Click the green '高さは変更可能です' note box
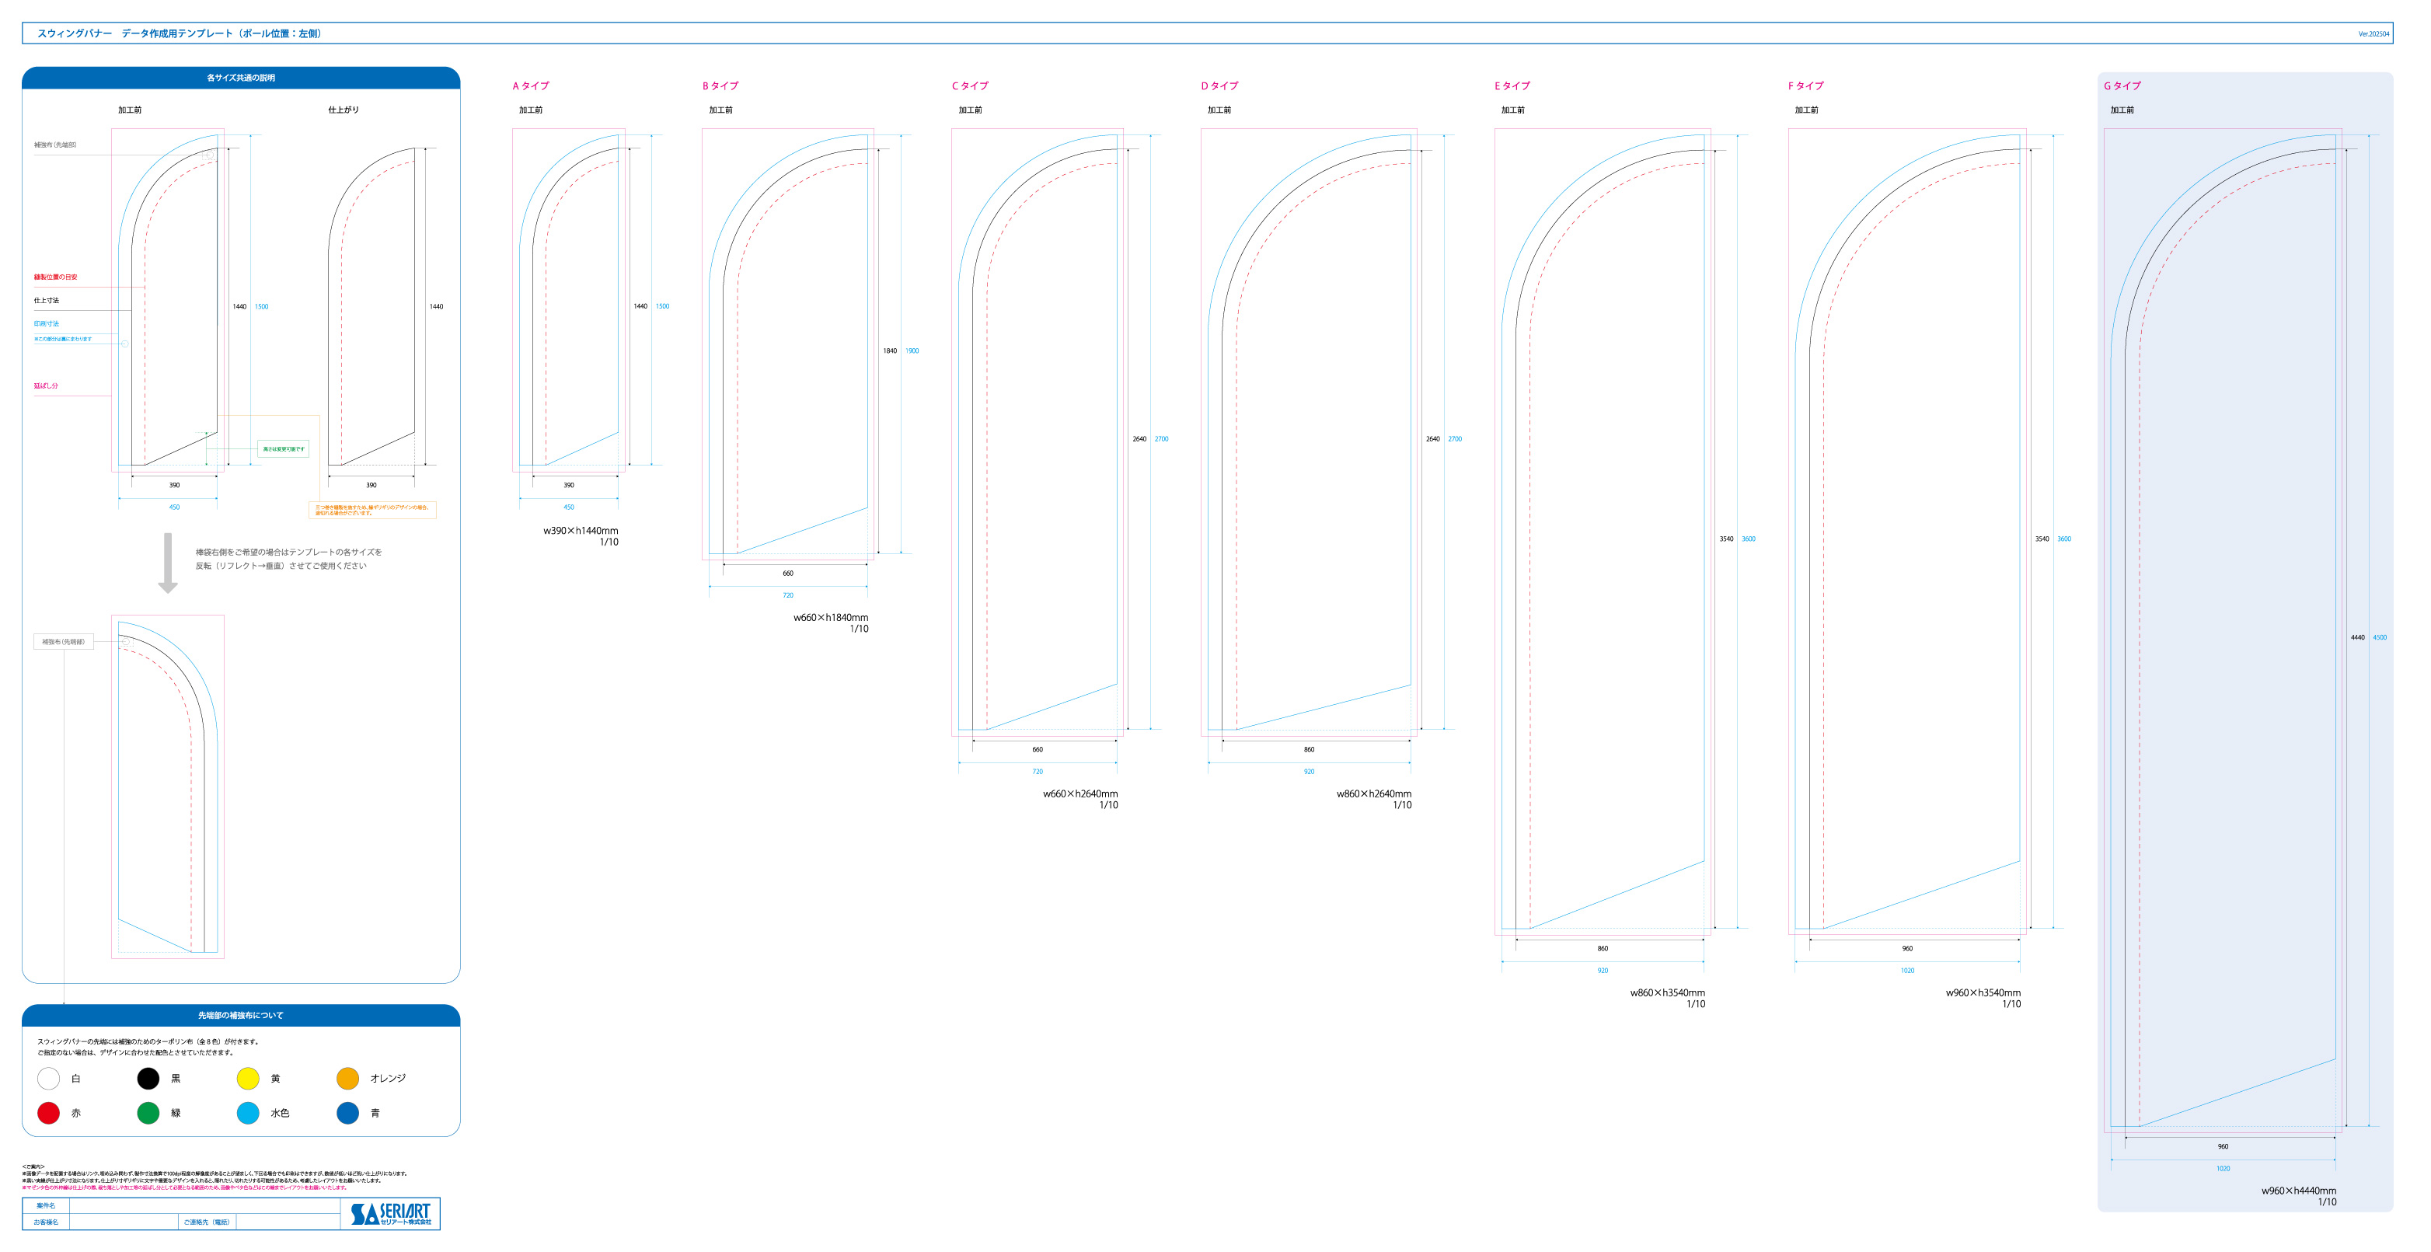The image size is (2431, 1252). pos(283,449)
